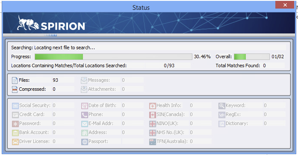The height and width of the screenshot is (155, 298).
Task: Click the 01/02 overall count
Action: tap(277, 57)
